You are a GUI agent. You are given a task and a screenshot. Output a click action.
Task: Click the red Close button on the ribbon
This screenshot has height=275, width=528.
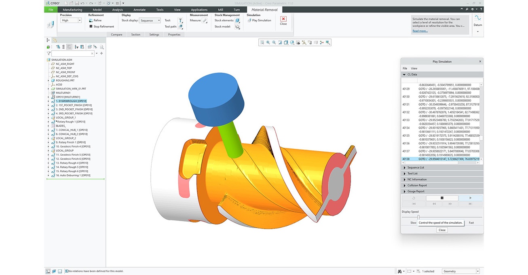[283, 20]
